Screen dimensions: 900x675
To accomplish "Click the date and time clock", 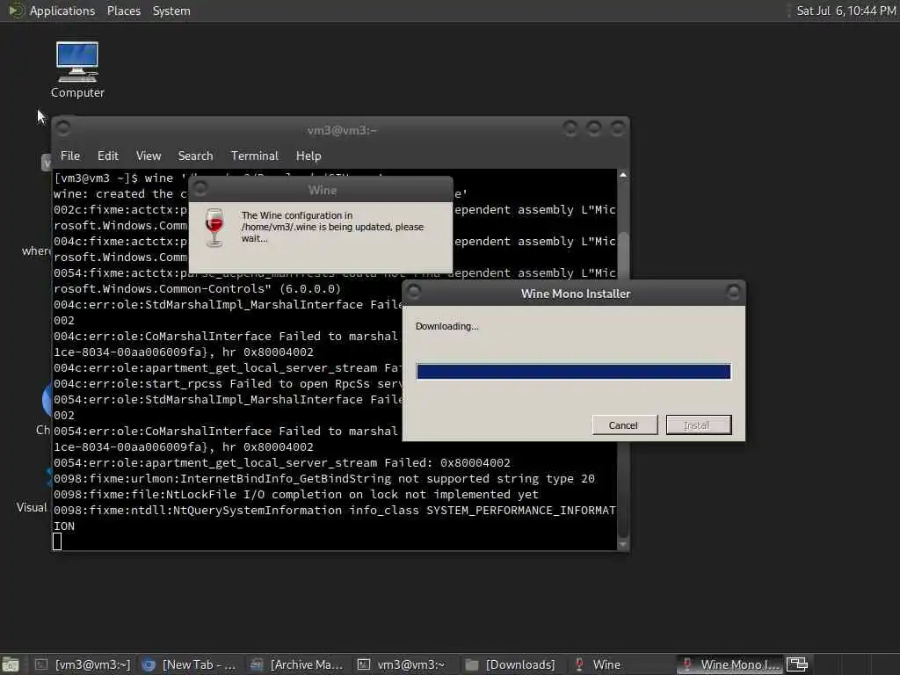I will 846,11.
